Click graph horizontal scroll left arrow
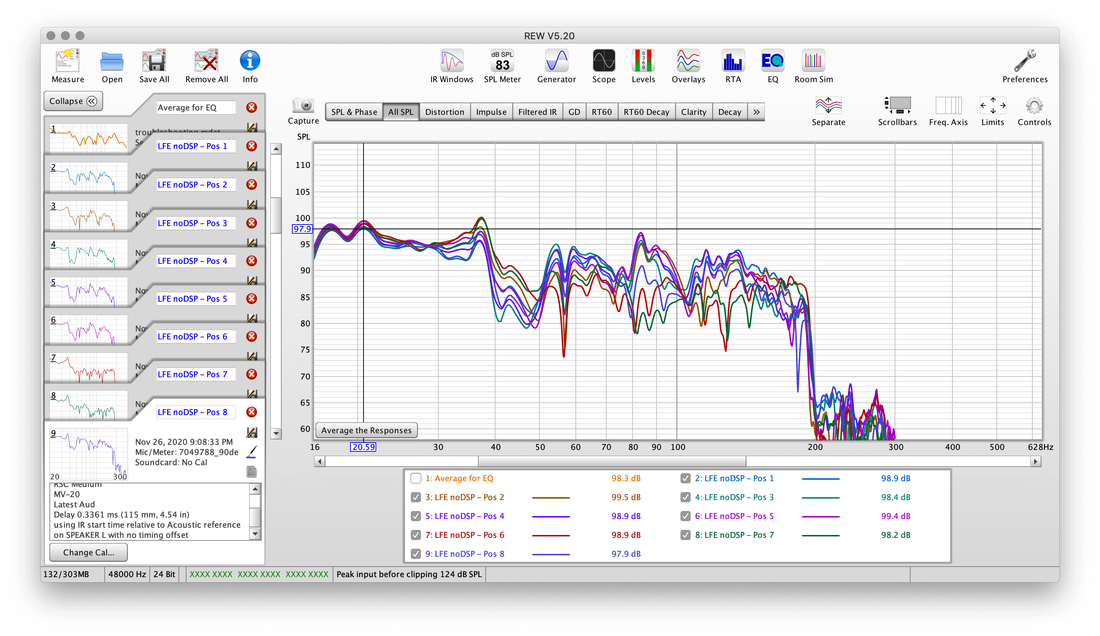Screen dimensions: 1100x636 coord(320,462)
